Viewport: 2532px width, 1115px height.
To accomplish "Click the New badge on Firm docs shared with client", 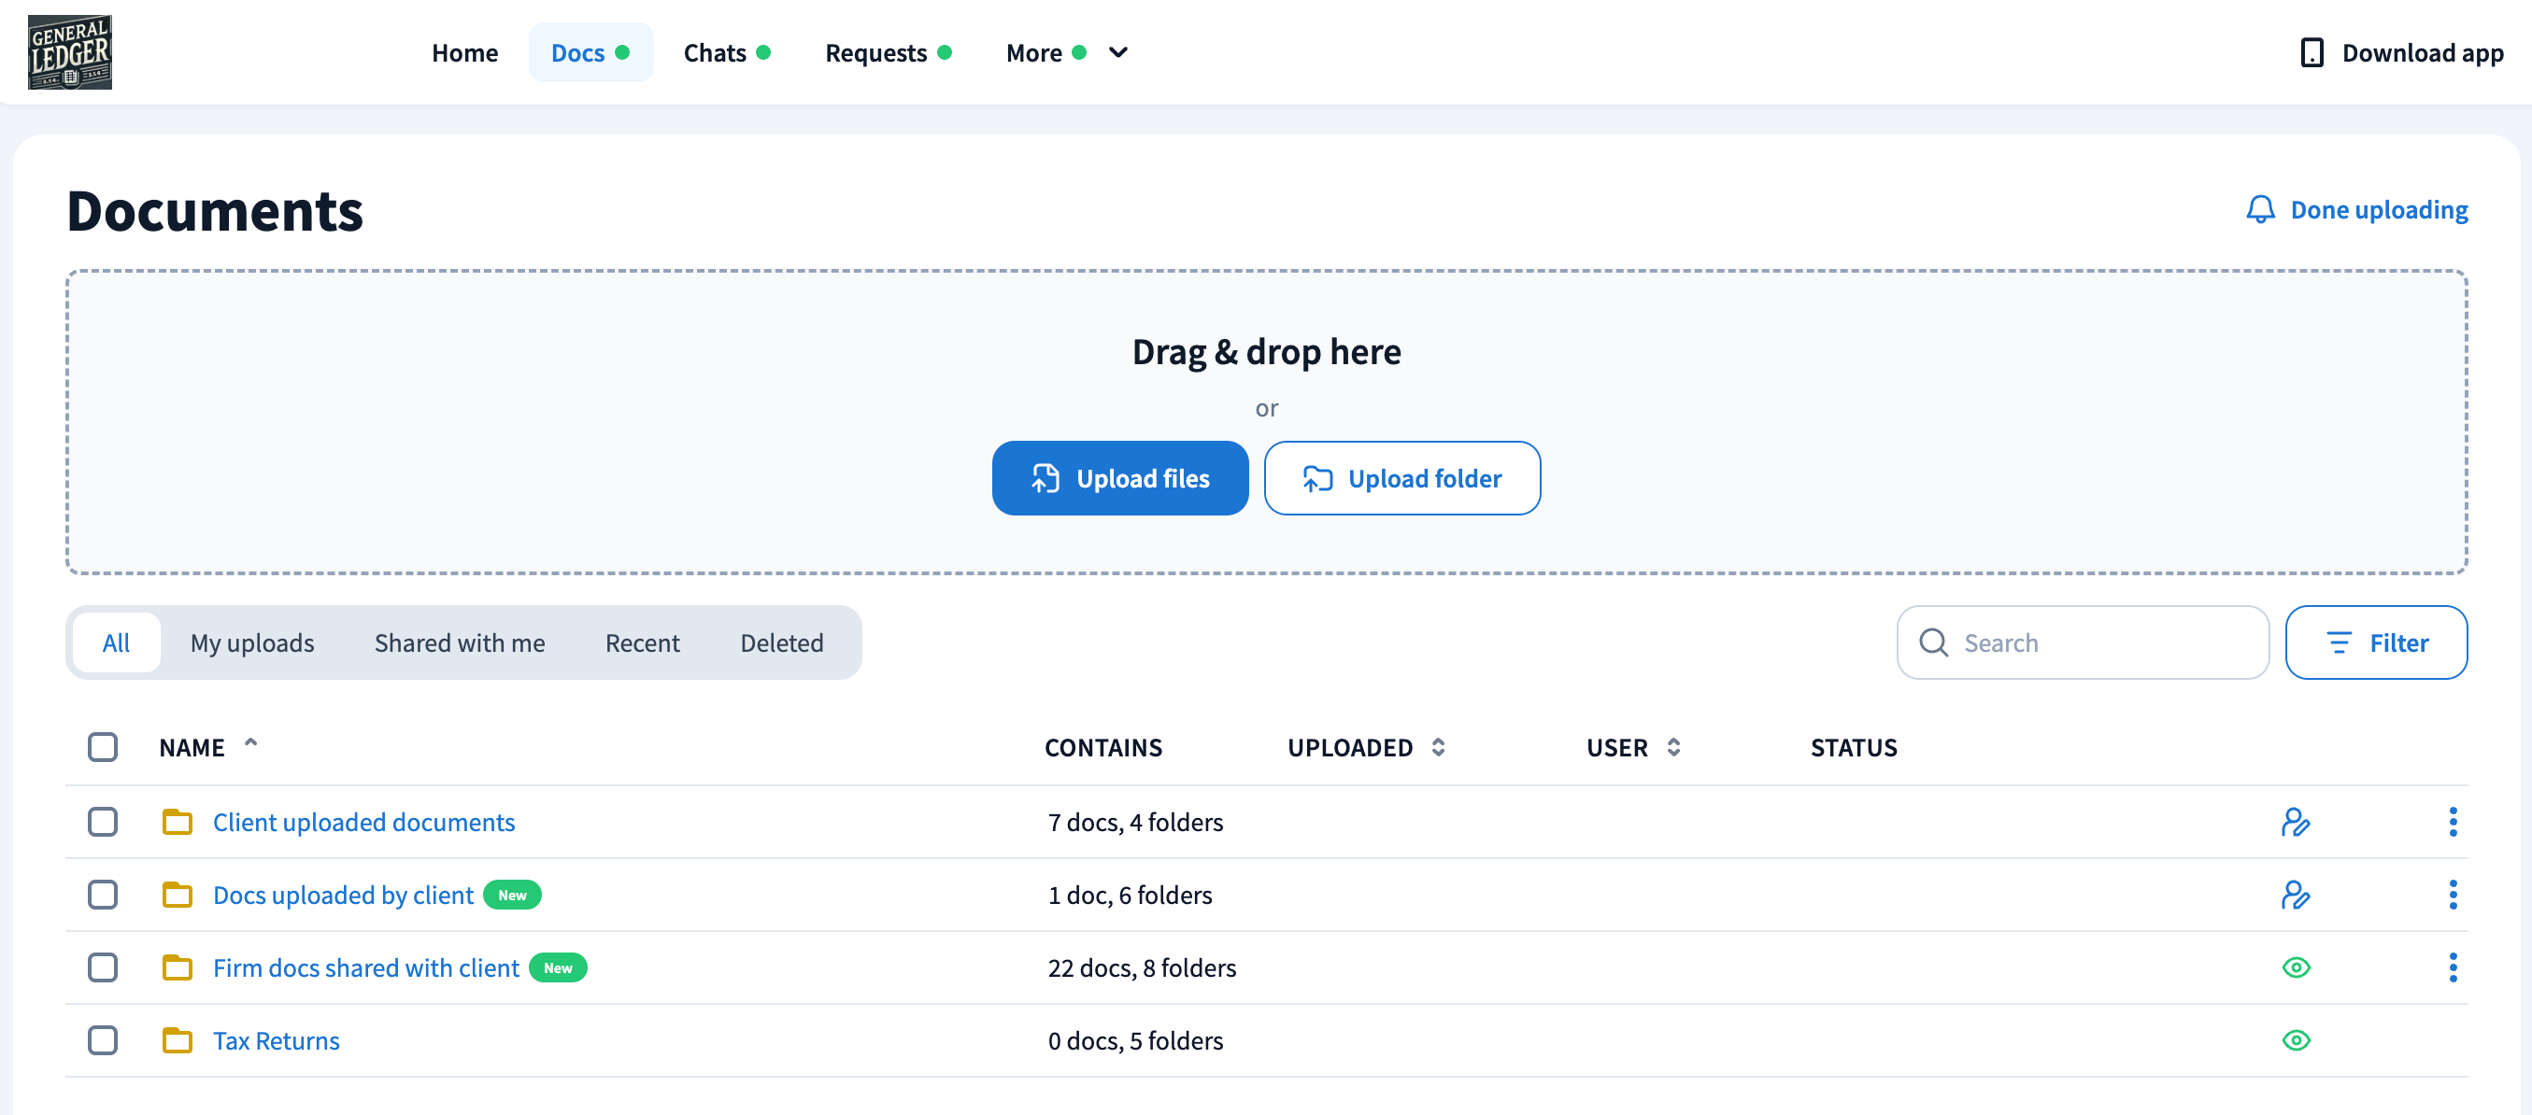I will click(557, 967).
